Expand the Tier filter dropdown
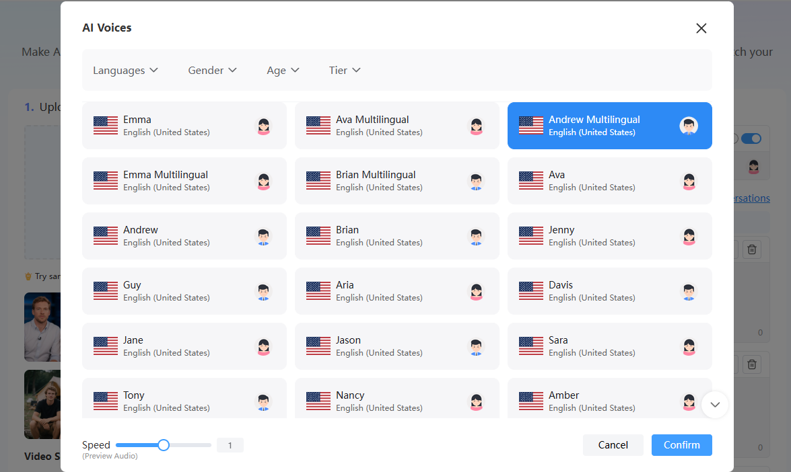 click(345, 71)
